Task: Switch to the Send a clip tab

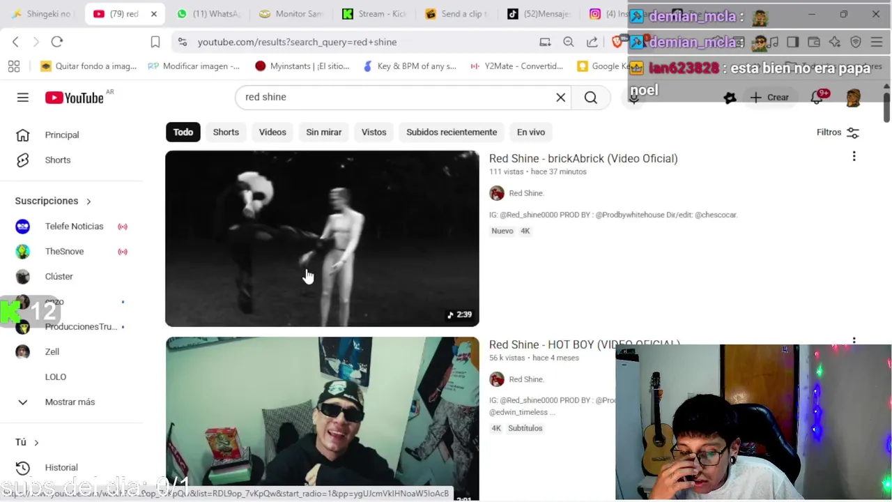Action: (x=457, y=14)
